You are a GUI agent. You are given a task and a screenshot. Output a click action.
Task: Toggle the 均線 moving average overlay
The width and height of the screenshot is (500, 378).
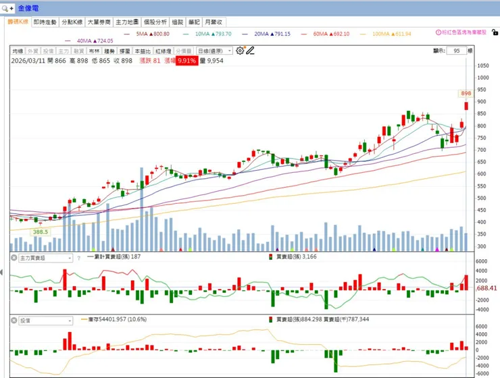(18, 51)
